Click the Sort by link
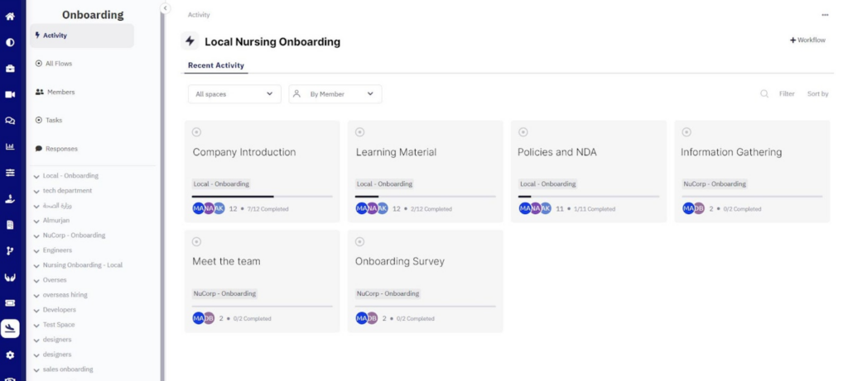This screenshot has height=381, width=848. pos(817,94)
